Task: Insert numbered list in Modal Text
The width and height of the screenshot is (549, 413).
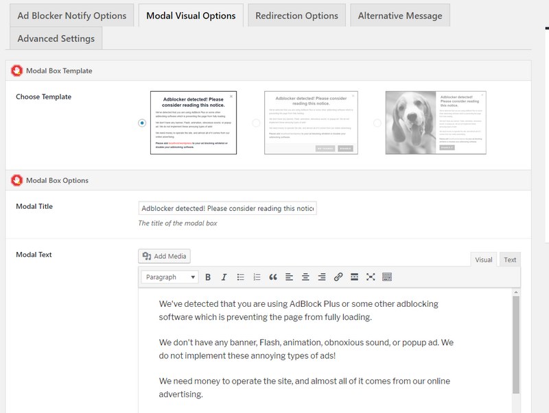Action: (257, 277)
